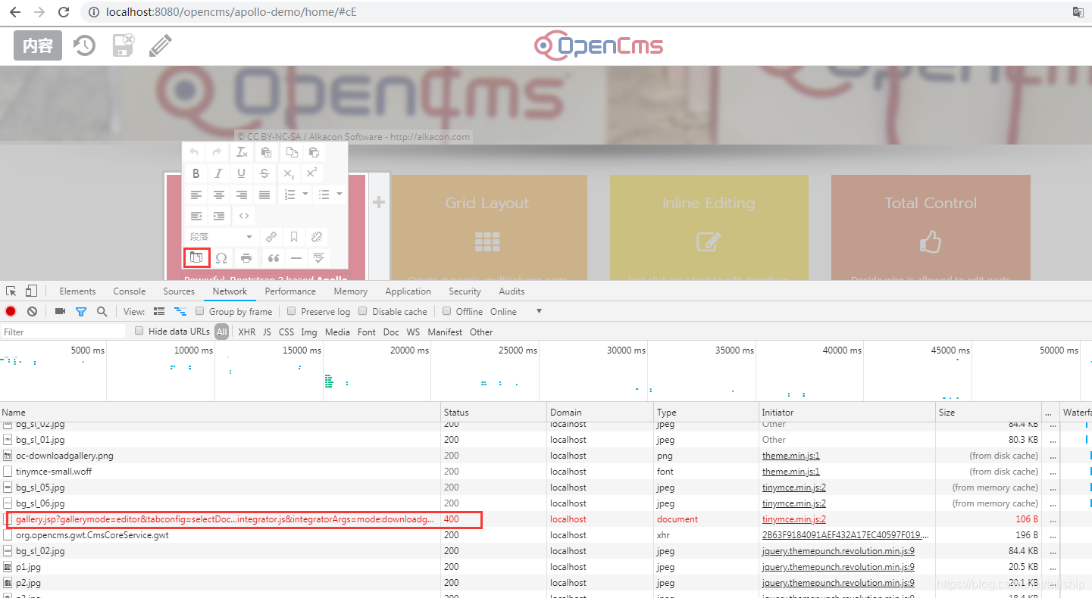
Task: Insert horizontal line icon
Action: pyautogui.click(x=296, y=258)
